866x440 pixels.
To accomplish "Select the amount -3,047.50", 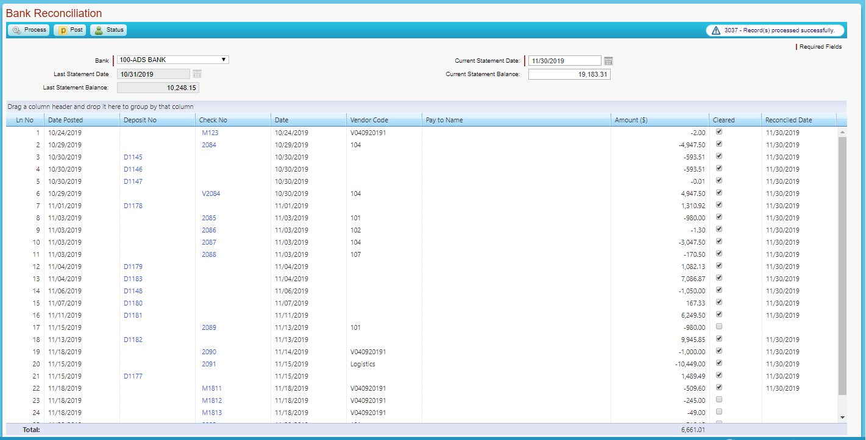I will tap(691, 242).
